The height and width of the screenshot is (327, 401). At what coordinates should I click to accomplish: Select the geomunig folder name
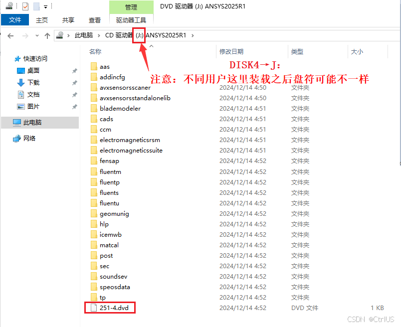coord(114,214)
